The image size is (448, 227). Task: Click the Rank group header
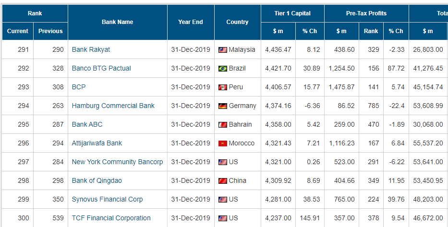pyautogui.click(x=35, y=13)
